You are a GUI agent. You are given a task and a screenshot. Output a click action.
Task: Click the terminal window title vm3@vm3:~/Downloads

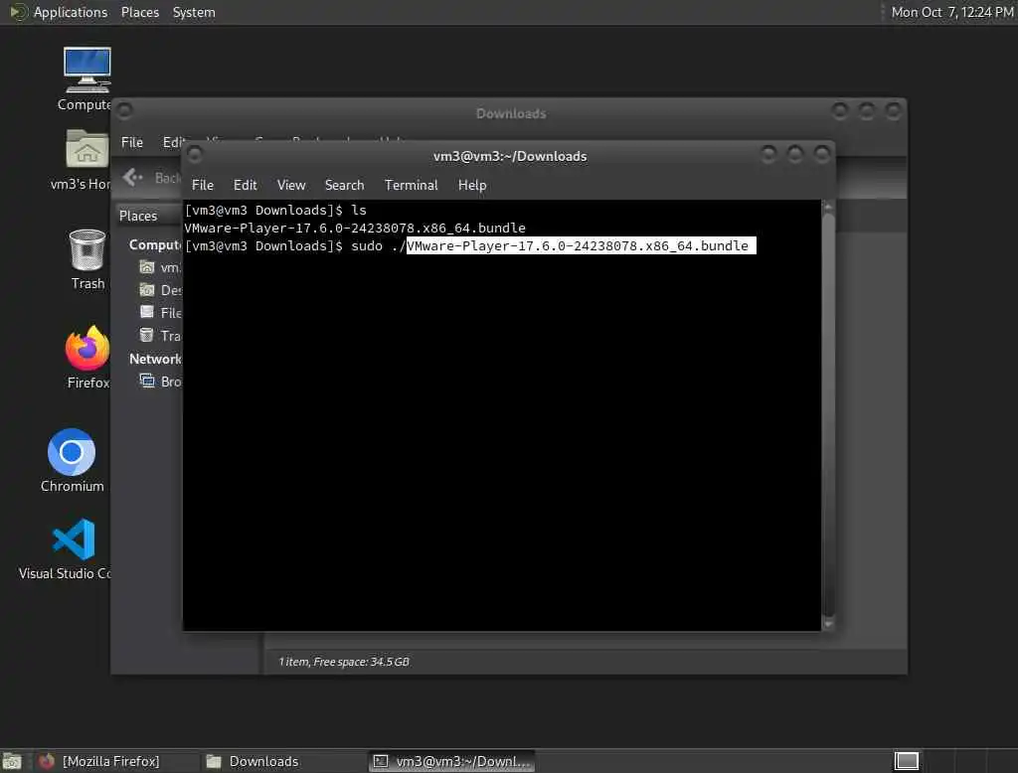pos(510,156)
